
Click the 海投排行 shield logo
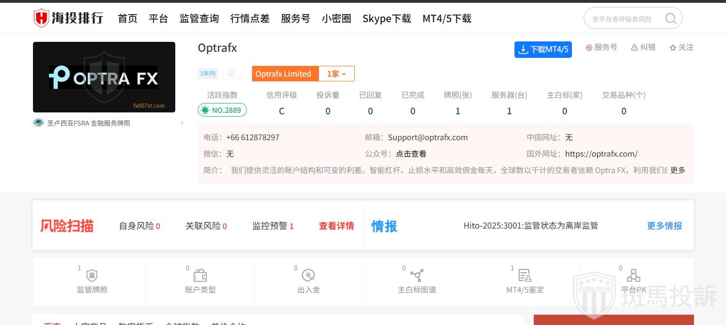41,18
